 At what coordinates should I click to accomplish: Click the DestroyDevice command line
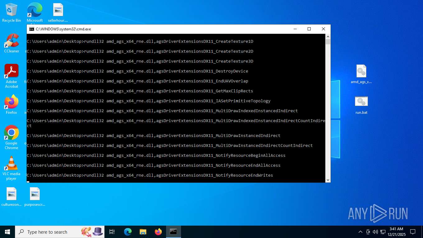coord(137,71)
